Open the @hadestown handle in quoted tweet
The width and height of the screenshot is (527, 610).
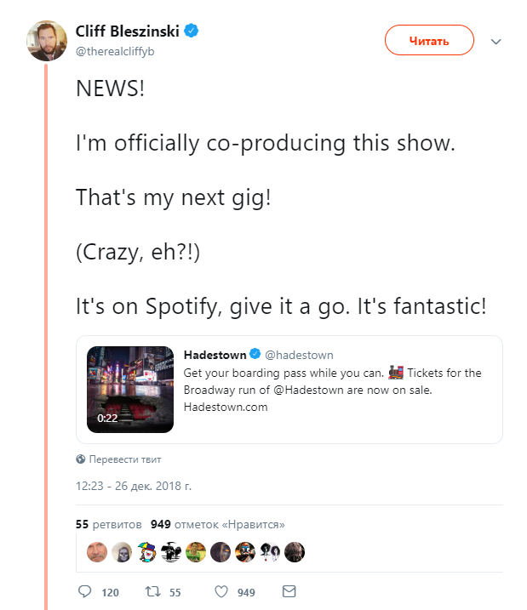299,355
